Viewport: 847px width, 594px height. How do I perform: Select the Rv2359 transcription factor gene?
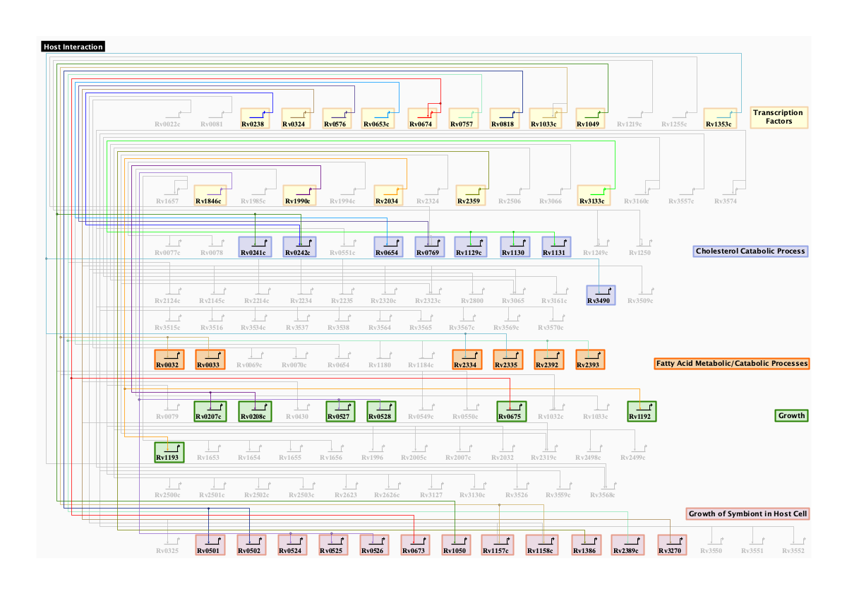471,195
